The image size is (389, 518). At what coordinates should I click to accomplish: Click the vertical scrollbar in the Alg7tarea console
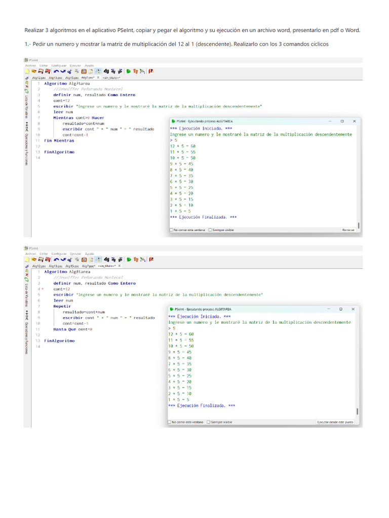[359, 225]
